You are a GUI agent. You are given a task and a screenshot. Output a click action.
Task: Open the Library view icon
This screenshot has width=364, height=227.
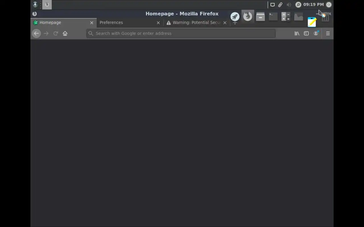pos(297,33)
